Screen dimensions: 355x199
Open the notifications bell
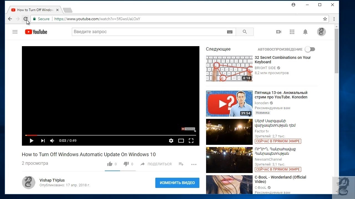[x=305, y=32]
